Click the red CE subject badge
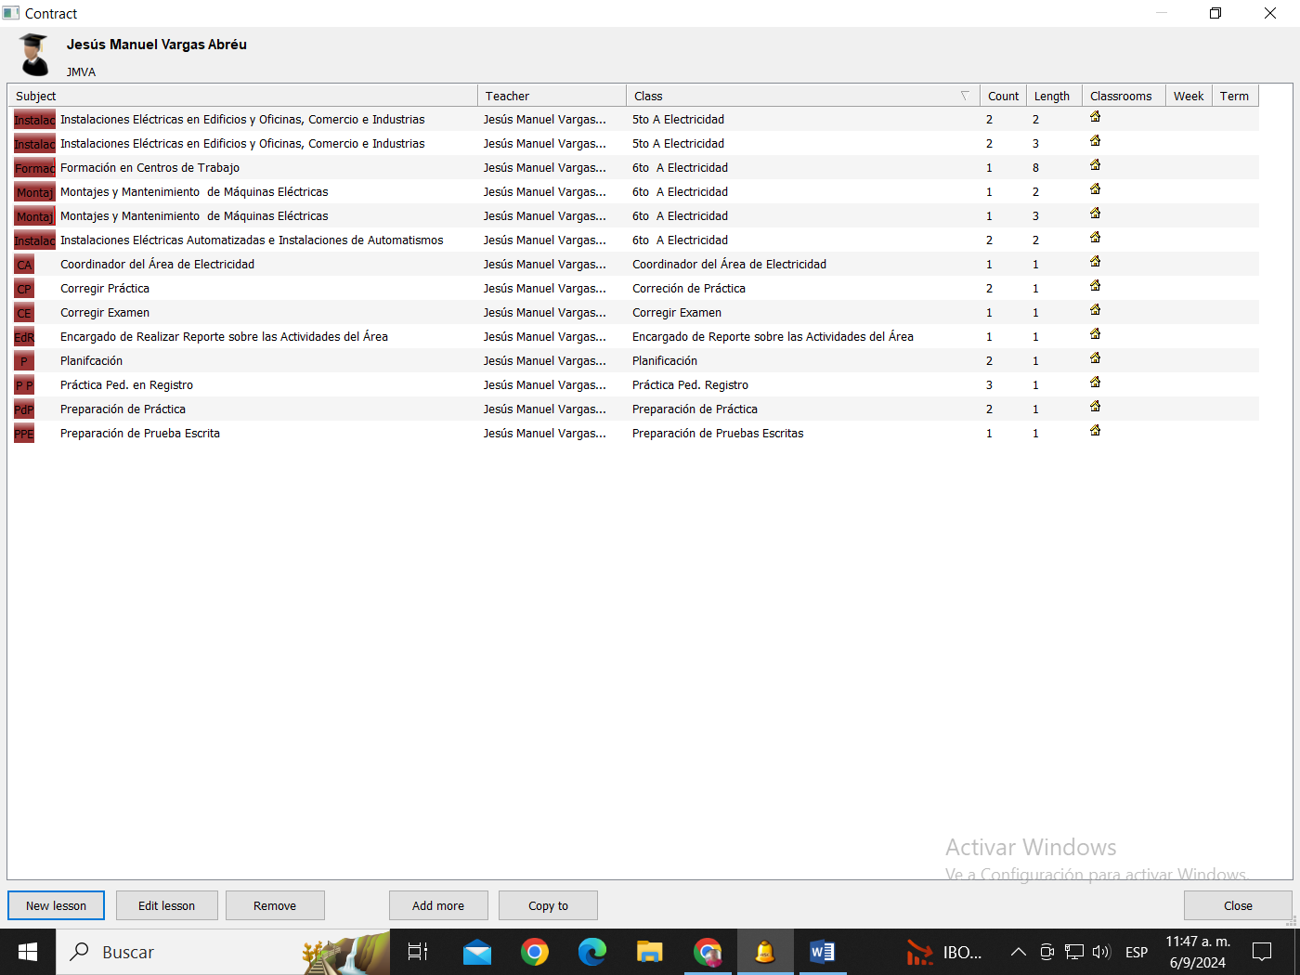Screen dimensions: 1300x975 tap(24, 313)
